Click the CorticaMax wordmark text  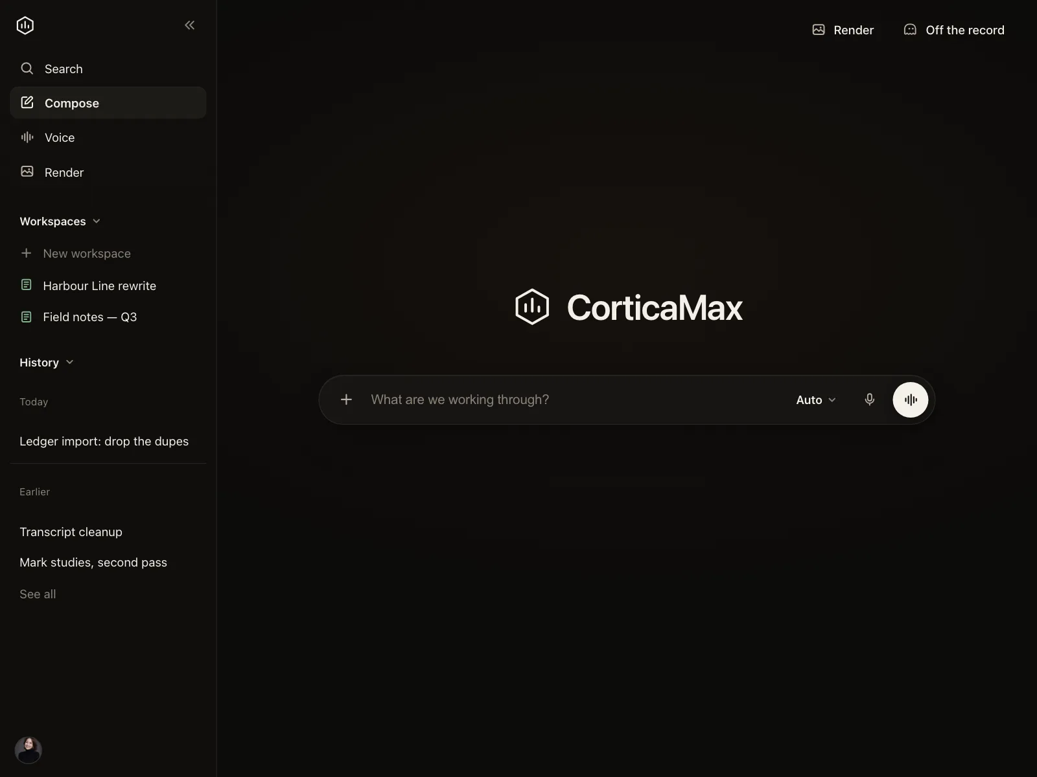655,308
